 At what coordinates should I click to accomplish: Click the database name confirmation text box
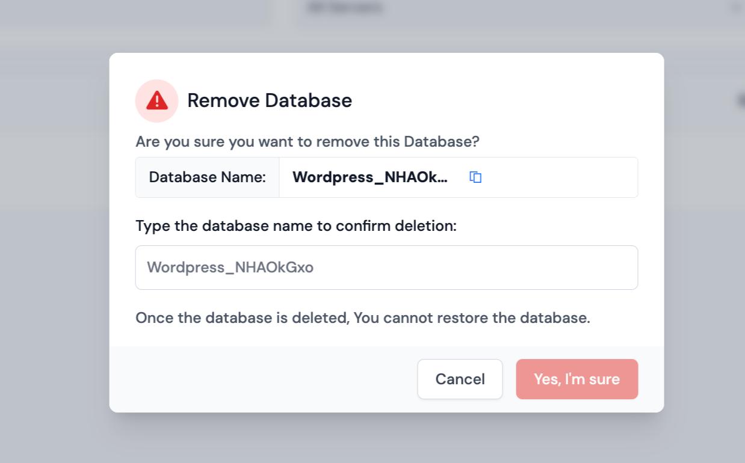click(386, 267)
